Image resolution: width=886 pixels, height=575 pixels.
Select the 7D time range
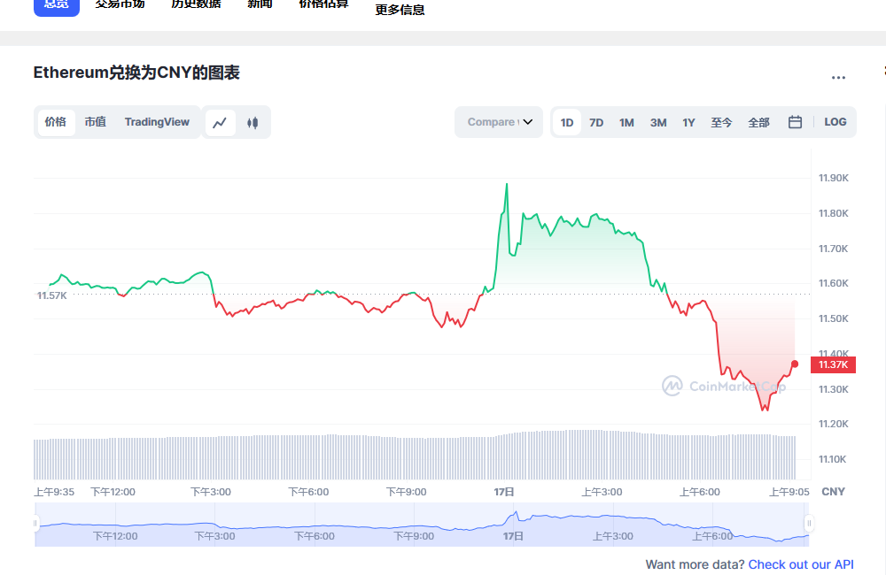click(596, 122)
